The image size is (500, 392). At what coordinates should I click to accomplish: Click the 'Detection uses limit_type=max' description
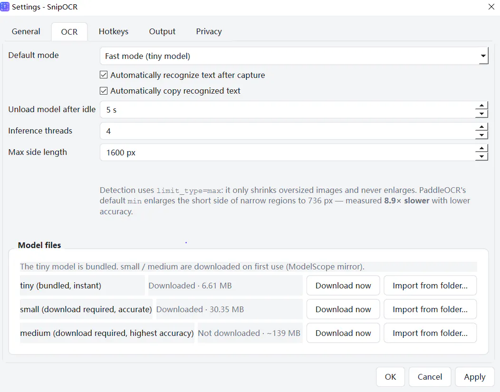coord(285,201)
